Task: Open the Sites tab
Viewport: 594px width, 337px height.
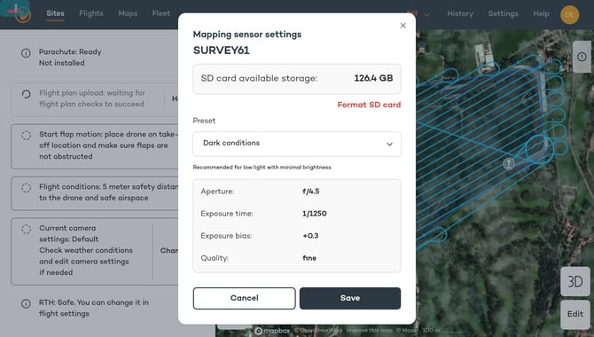Action: (55, 13)
